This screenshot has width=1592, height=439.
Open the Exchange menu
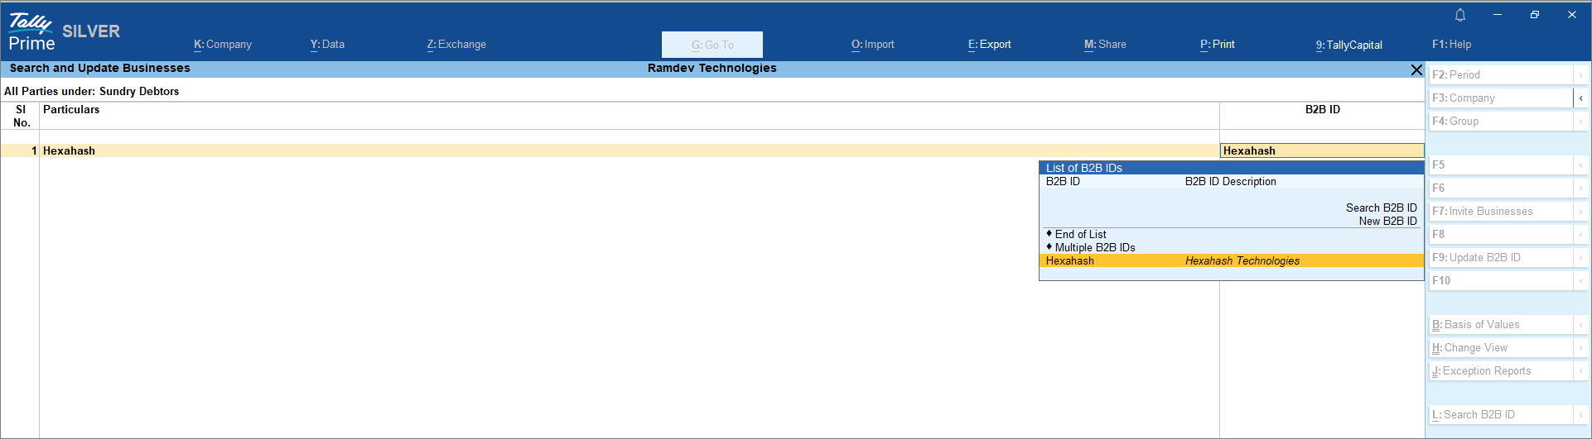point(456,45)
